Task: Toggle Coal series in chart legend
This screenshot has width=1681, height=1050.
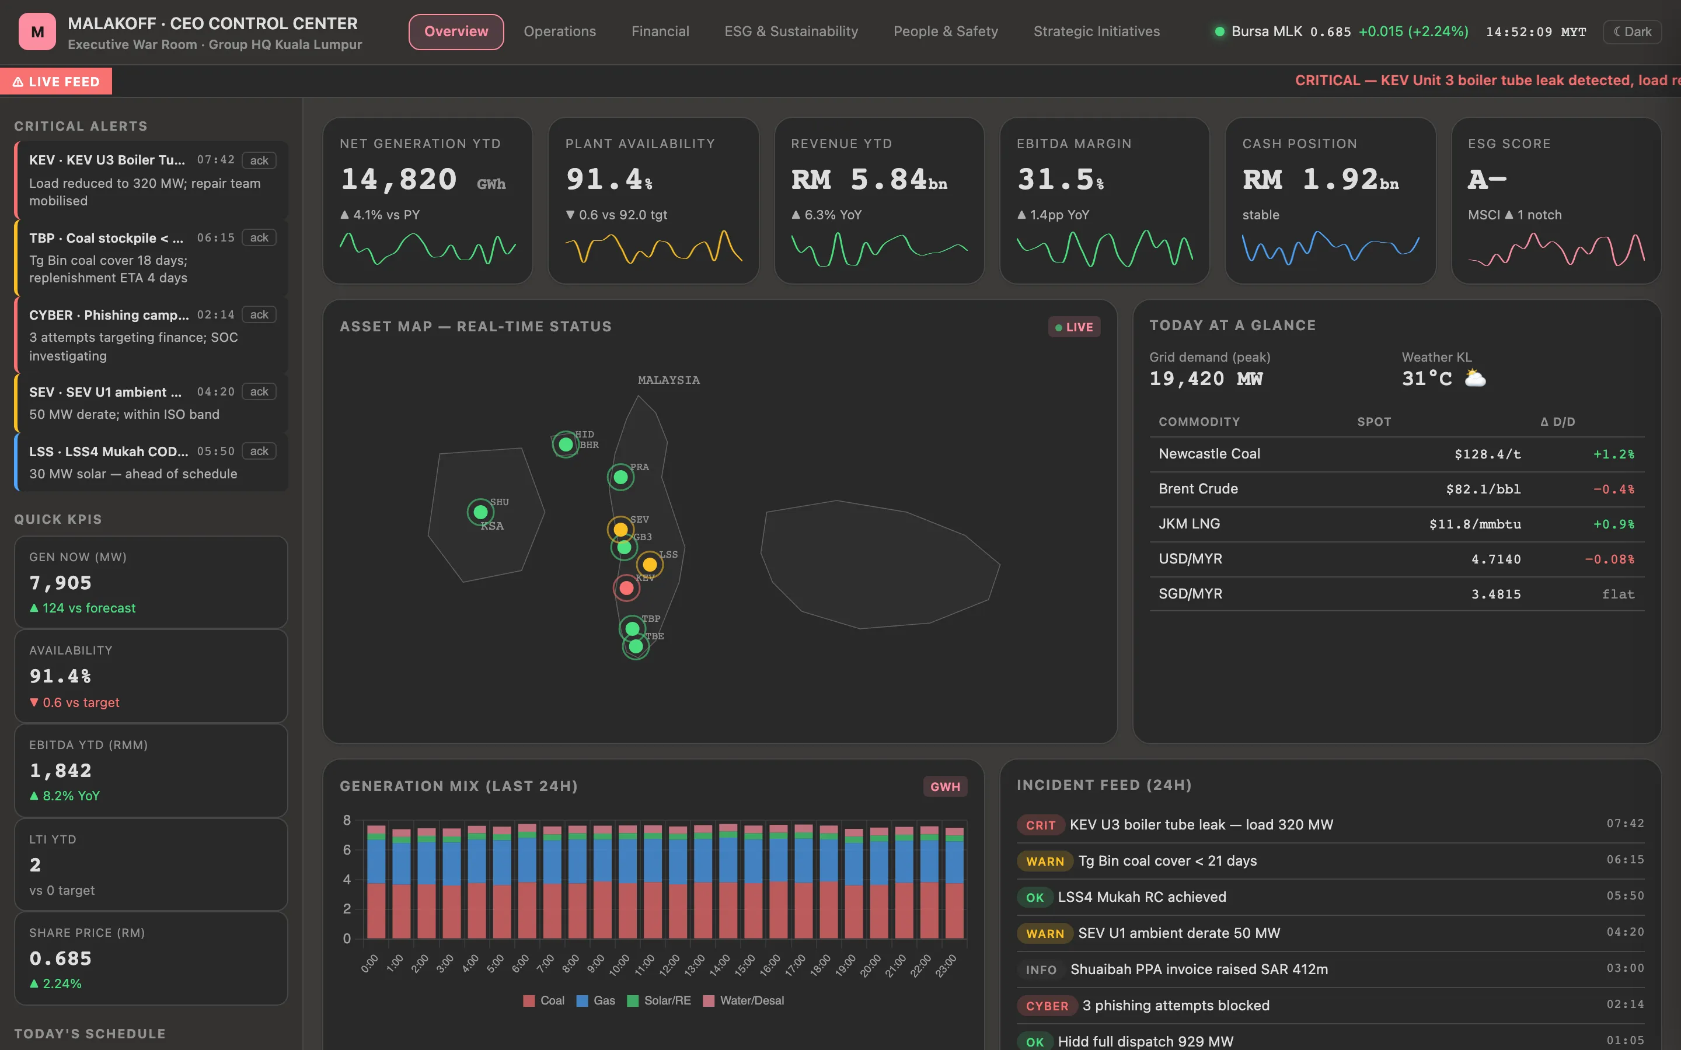Action: pos(544,1000)
